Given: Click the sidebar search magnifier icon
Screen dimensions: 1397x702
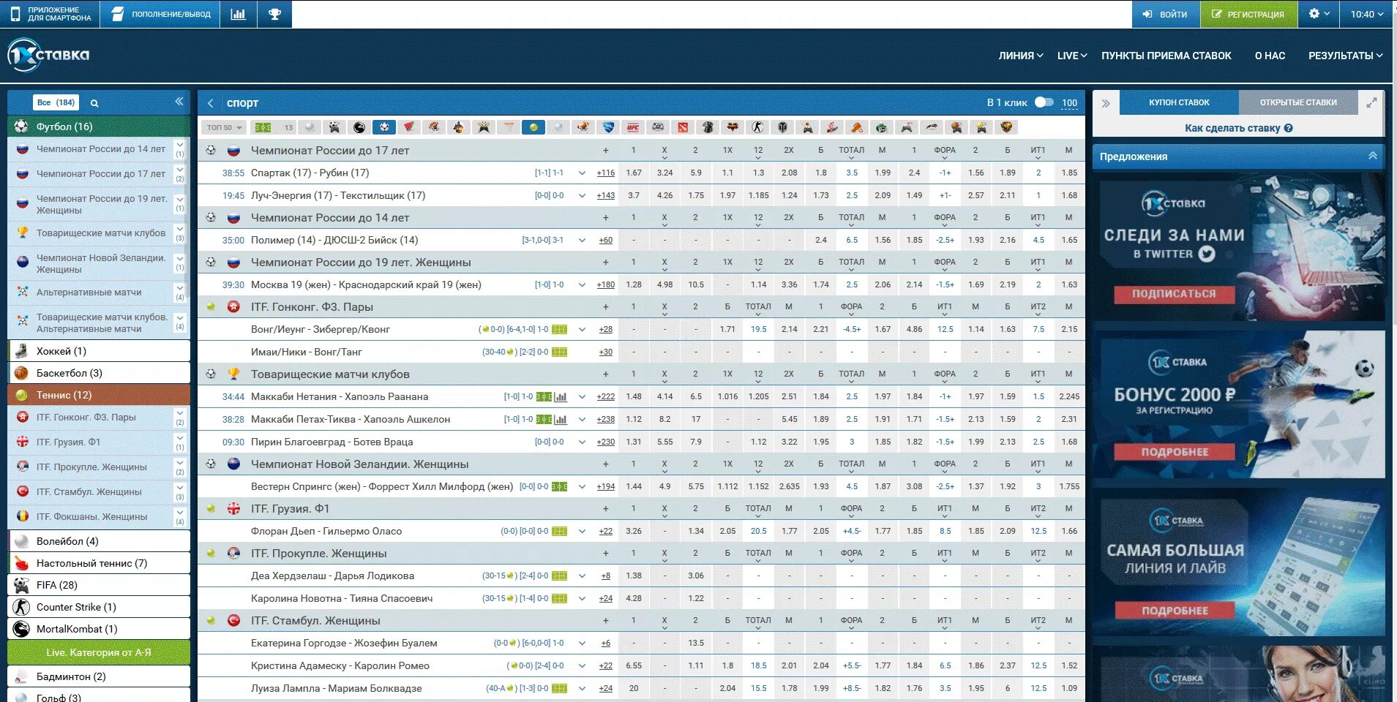Looking at the screenshot, I should coord(94,103).
